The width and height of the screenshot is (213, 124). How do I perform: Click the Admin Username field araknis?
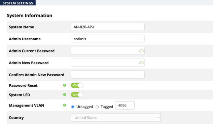[x=107, y=39]
